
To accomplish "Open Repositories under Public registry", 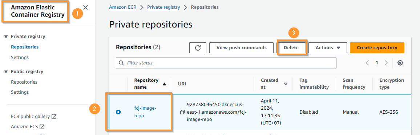I will pos(24,82).
